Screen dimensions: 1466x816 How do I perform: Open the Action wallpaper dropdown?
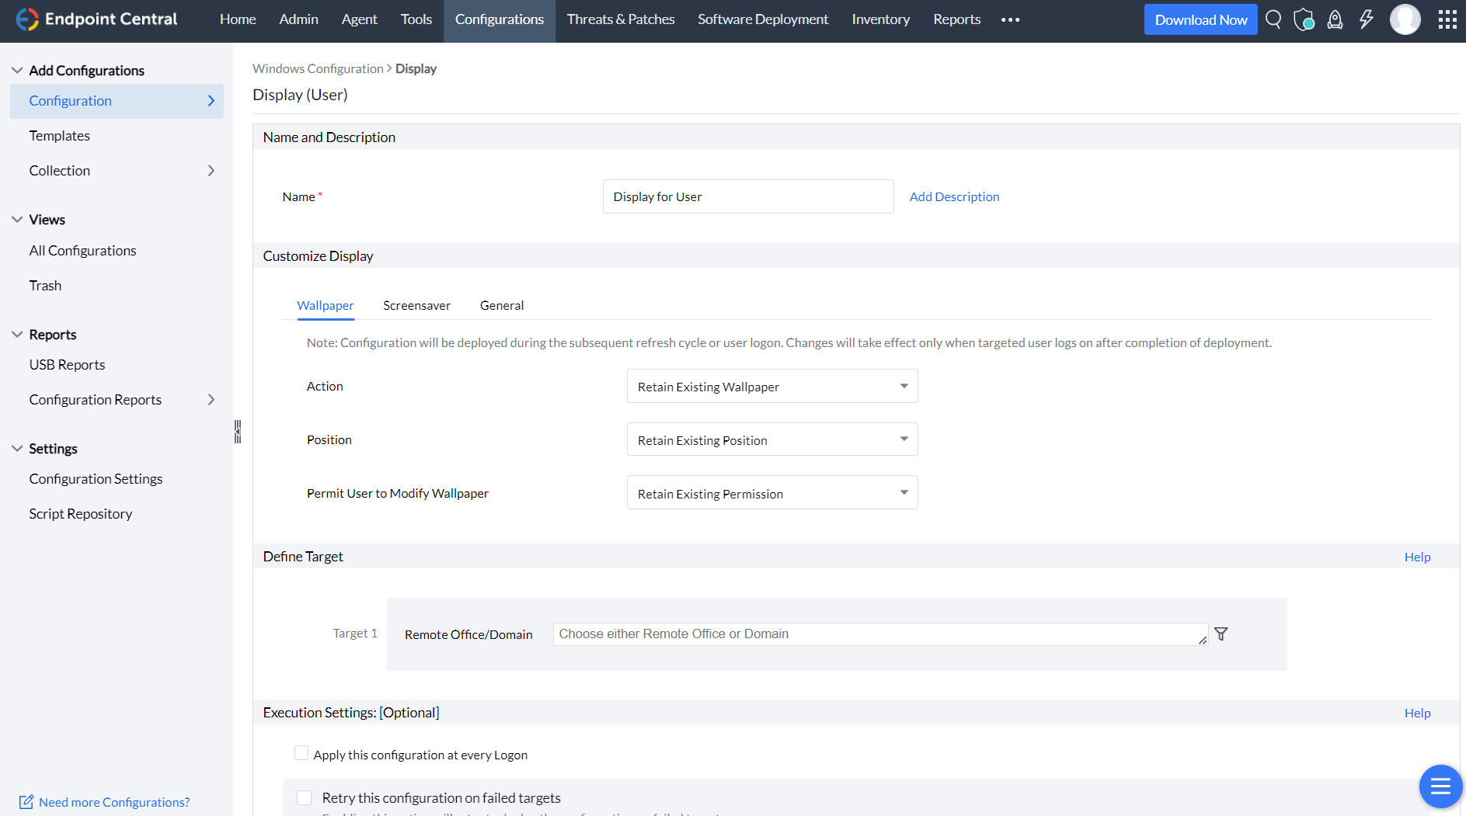coord(772,387)
